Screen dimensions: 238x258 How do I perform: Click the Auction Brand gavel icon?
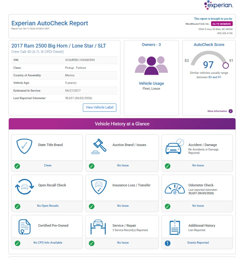[x=99, y=146]
